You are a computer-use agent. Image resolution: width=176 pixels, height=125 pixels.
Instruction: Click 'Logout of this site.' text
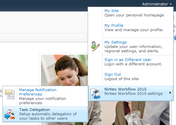(122, 79)
